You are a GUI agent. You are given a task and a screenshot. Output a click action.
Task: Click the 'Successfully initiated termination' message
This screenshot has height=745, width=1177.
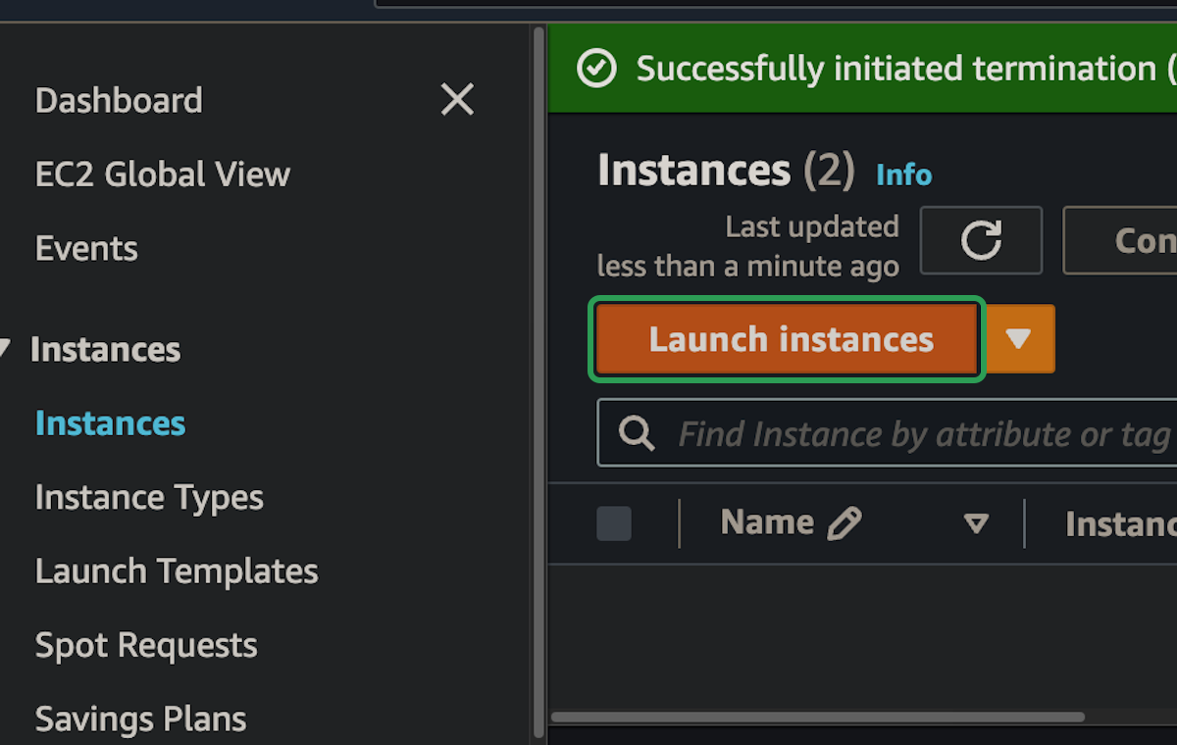[906, 69]
